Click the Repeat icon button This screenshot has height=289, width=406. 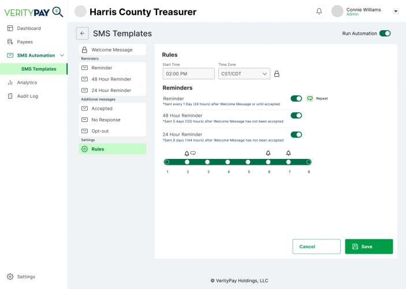coord(310,98)
